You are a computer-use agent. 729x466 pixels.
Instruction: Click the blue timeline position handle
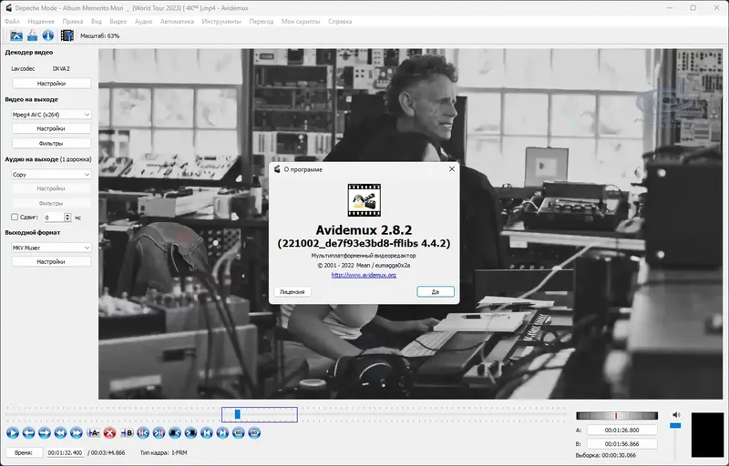(237, 414)
